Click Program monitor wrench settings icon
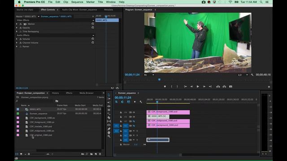 pyautogui.click(x=252, y=75)
